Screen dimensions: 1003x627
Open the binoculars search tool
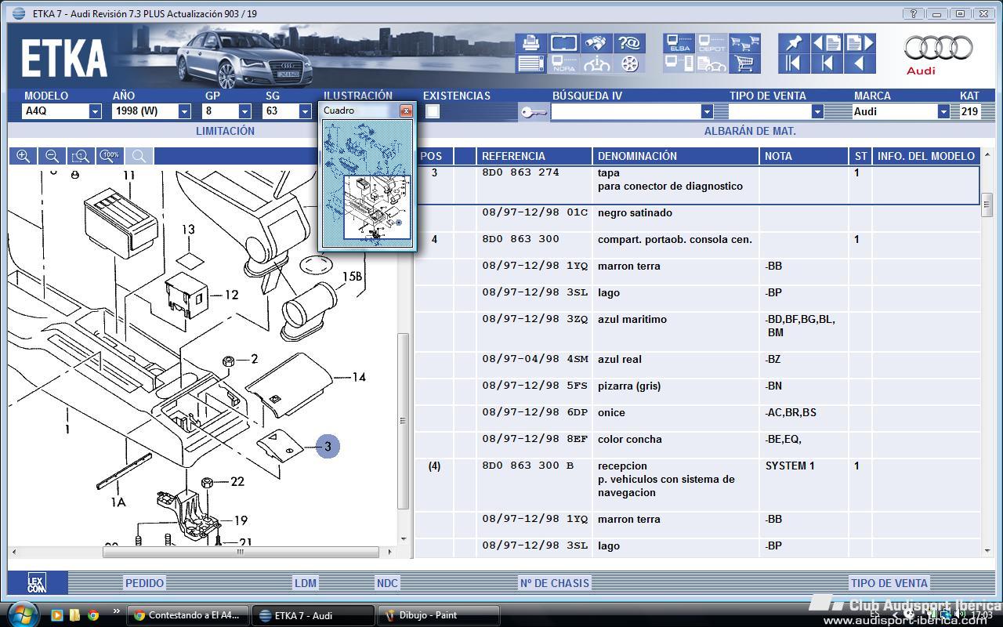pos(597,43)
